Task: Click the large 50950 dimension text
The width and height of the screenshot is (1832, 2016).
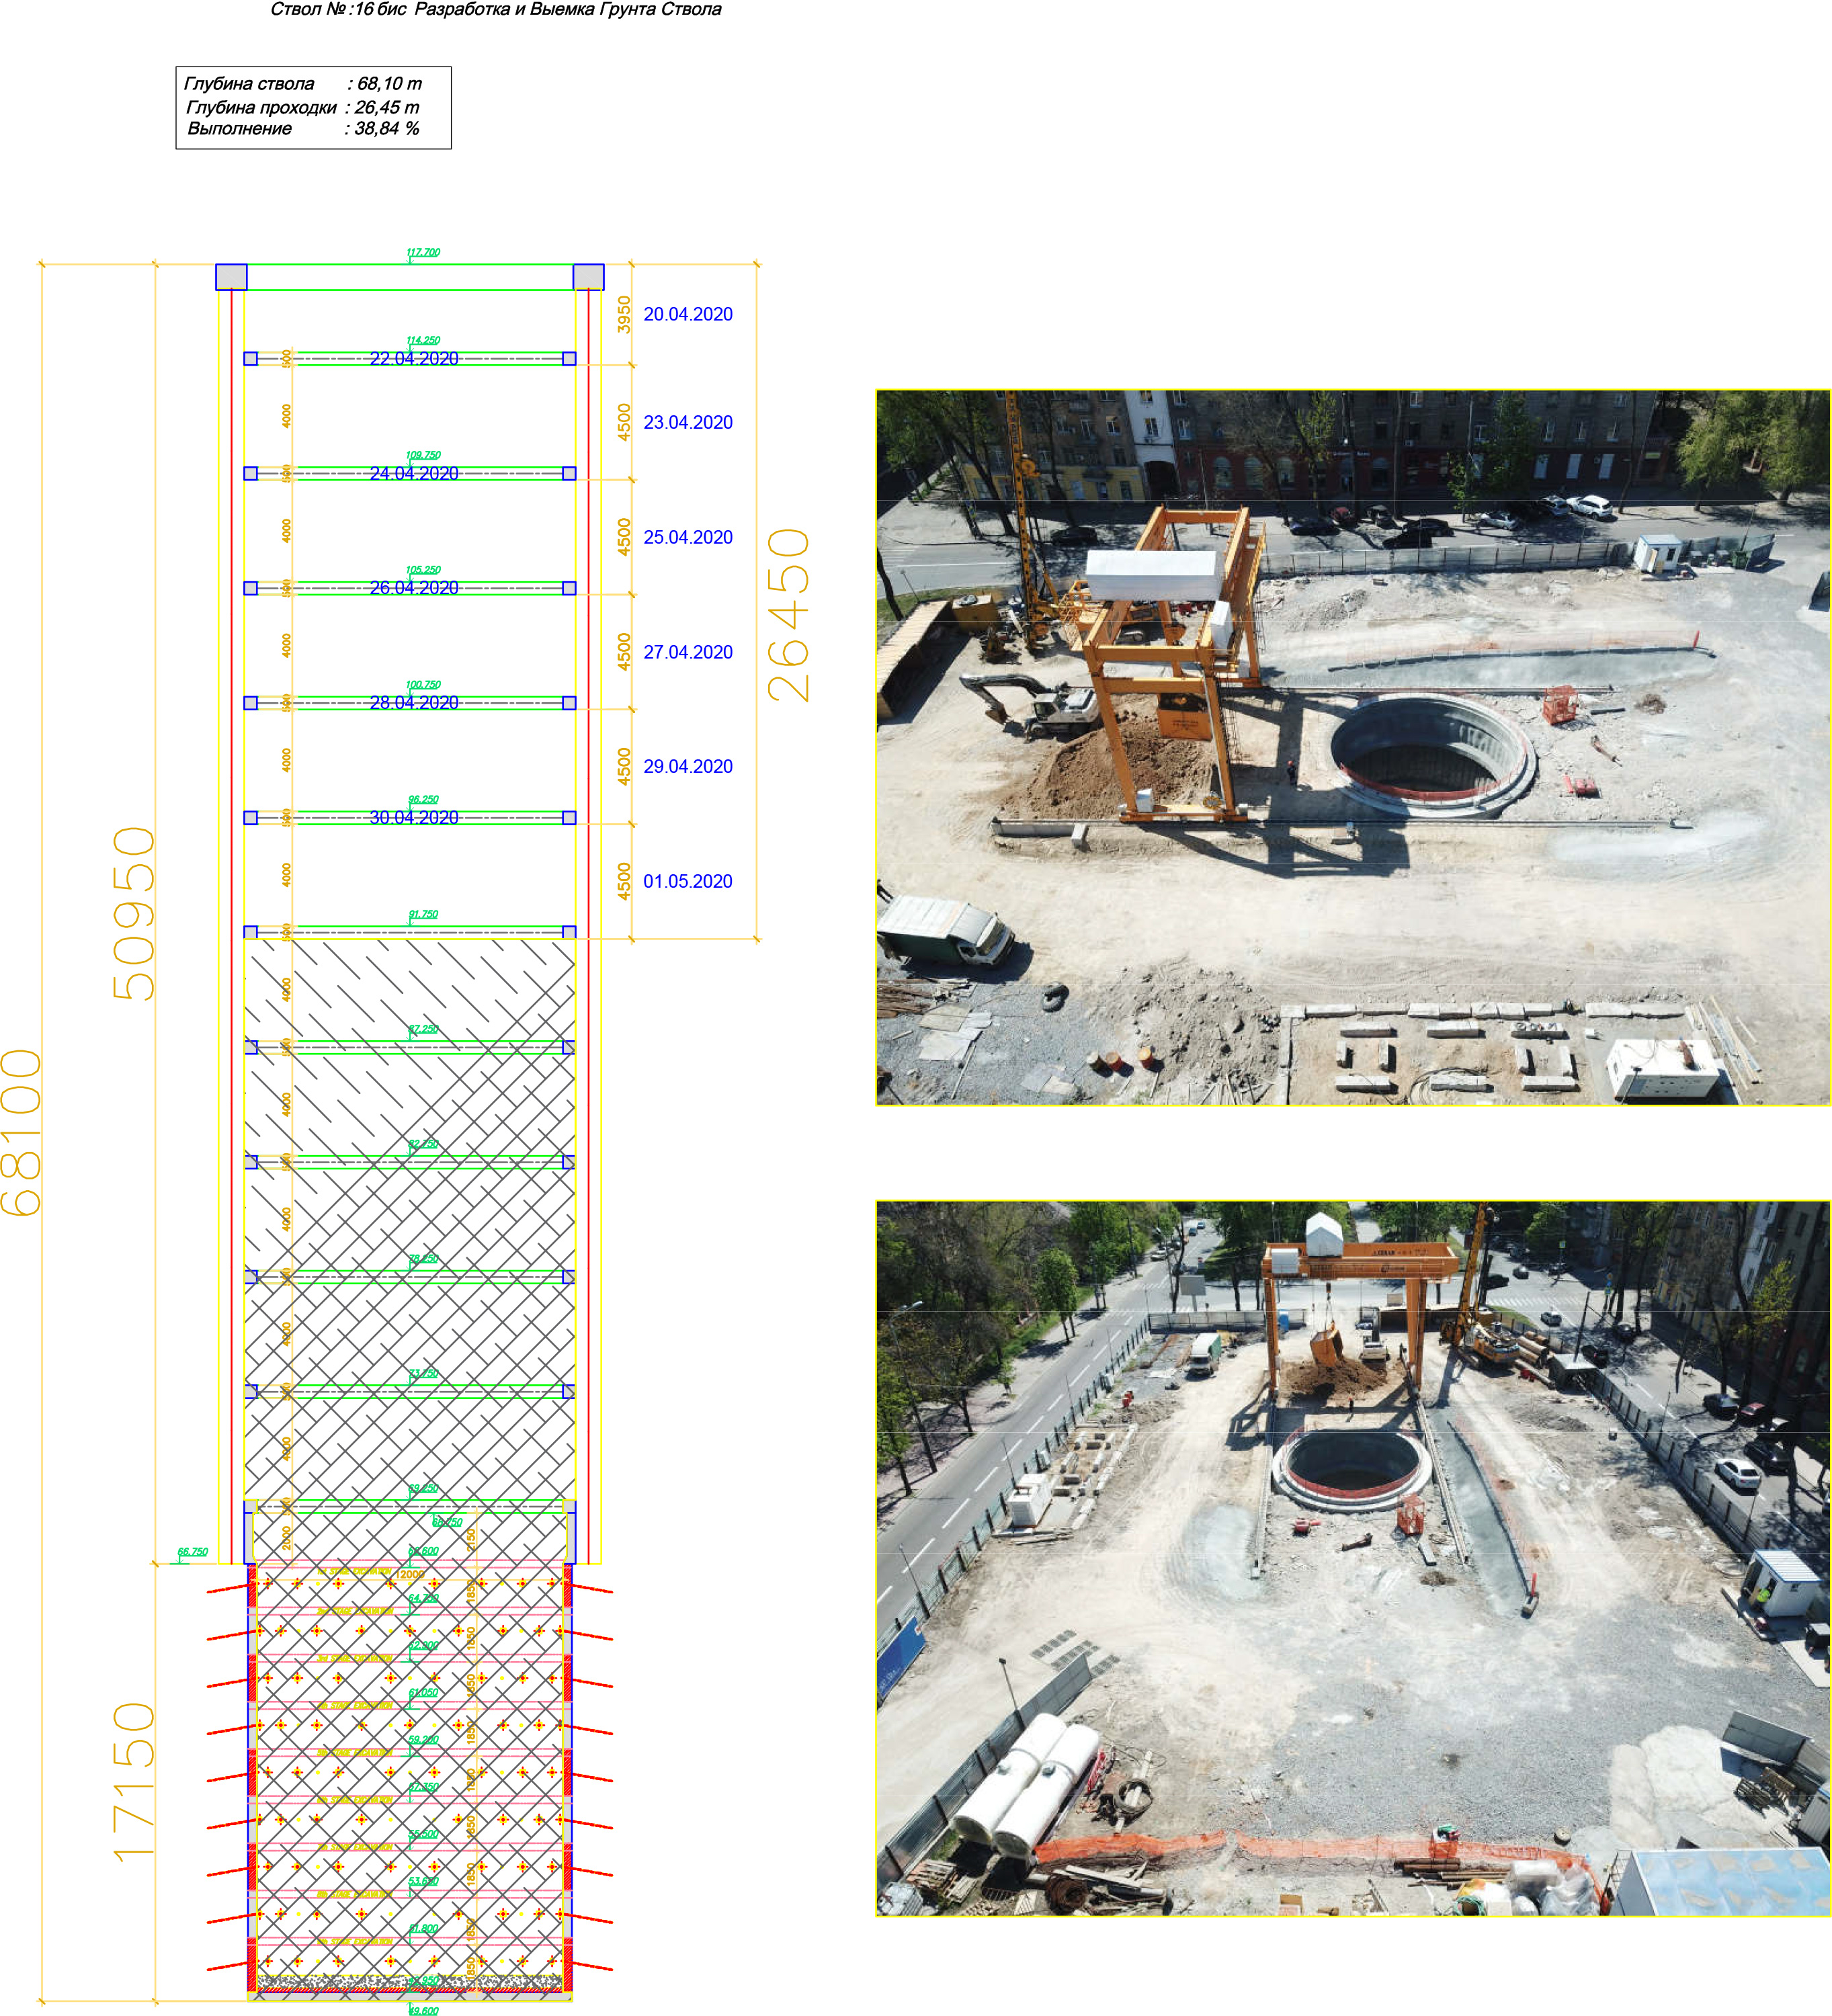Action: 134,913
